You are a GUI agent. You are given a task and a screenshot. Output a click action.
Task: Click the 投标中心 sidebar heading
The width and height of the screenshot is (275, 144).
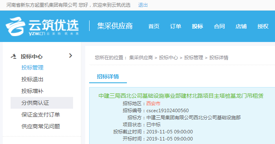point(31,57)
